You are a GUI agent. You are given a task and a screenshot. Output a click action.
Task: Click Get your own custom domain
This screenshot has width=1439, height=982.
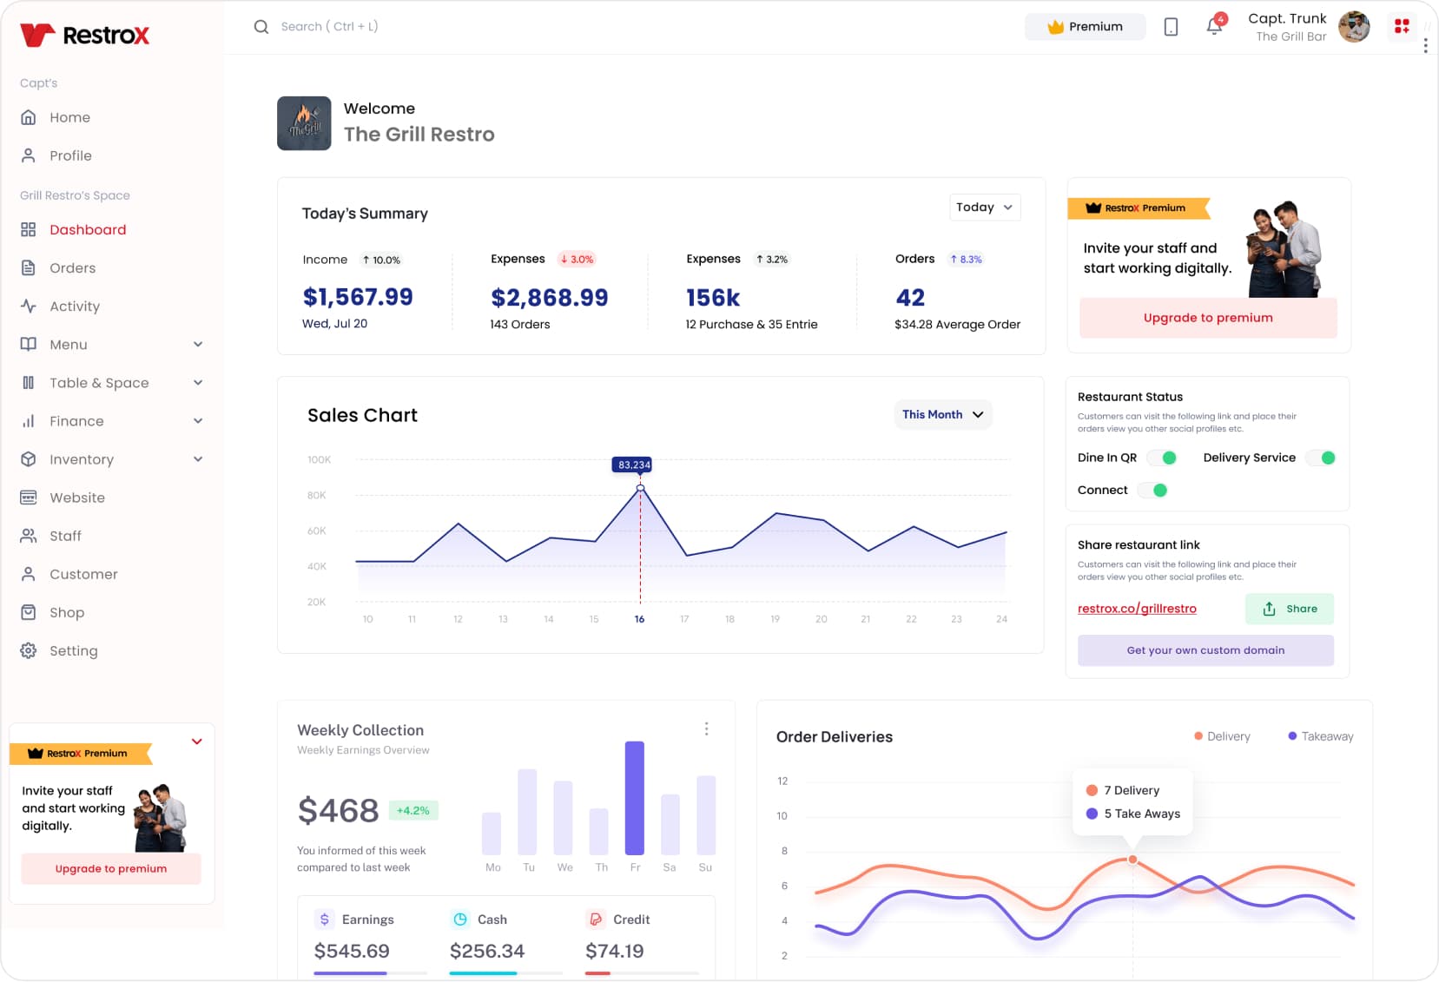click(1205, 650)
